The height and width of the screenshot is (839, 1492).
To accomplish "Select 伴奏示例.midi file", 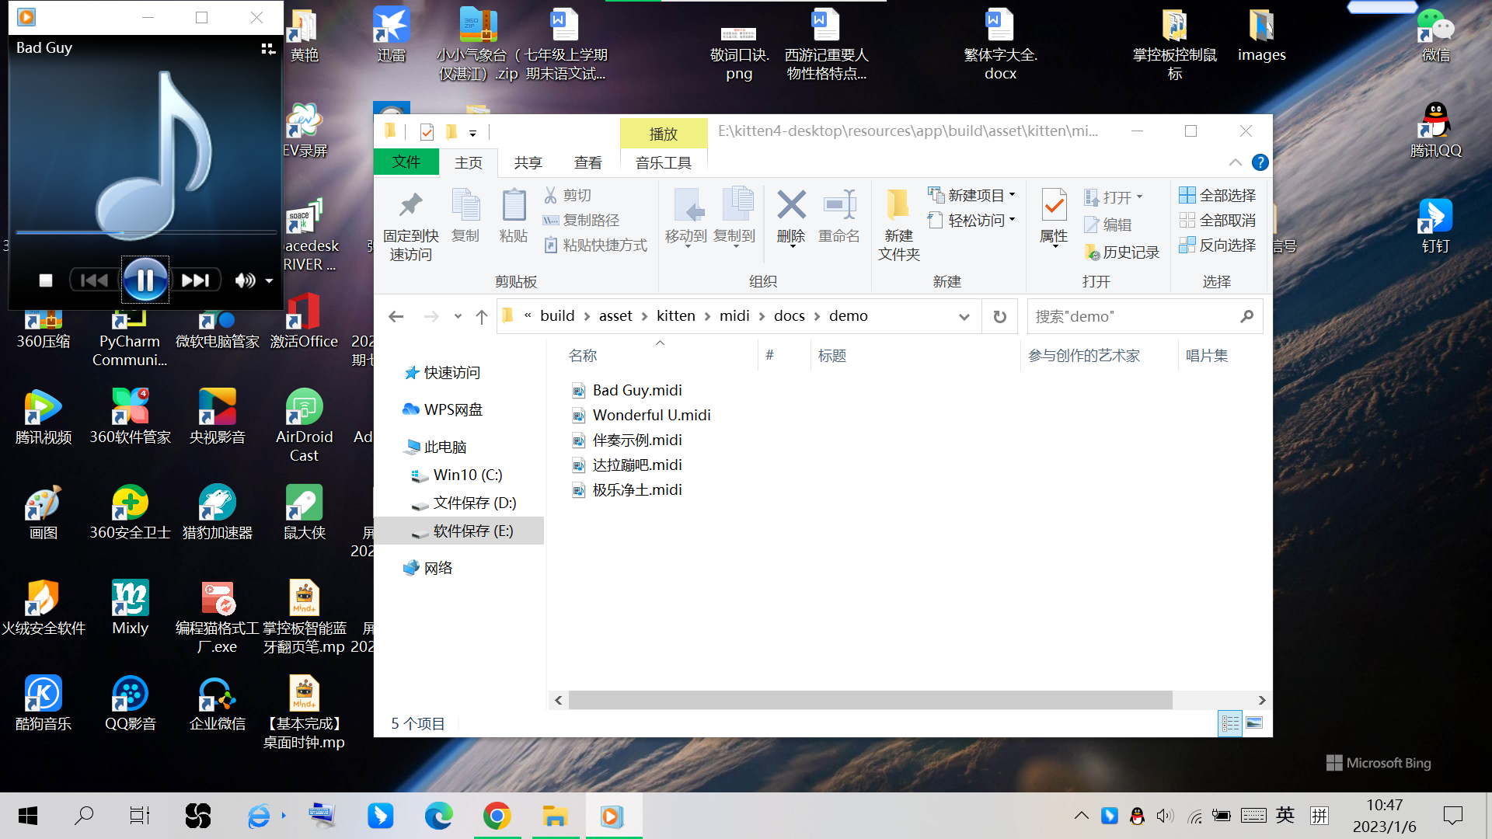I will [637, 440].
